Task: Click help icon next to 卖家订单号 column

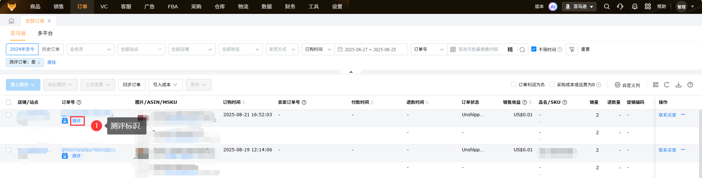Action: coord(304,102)
